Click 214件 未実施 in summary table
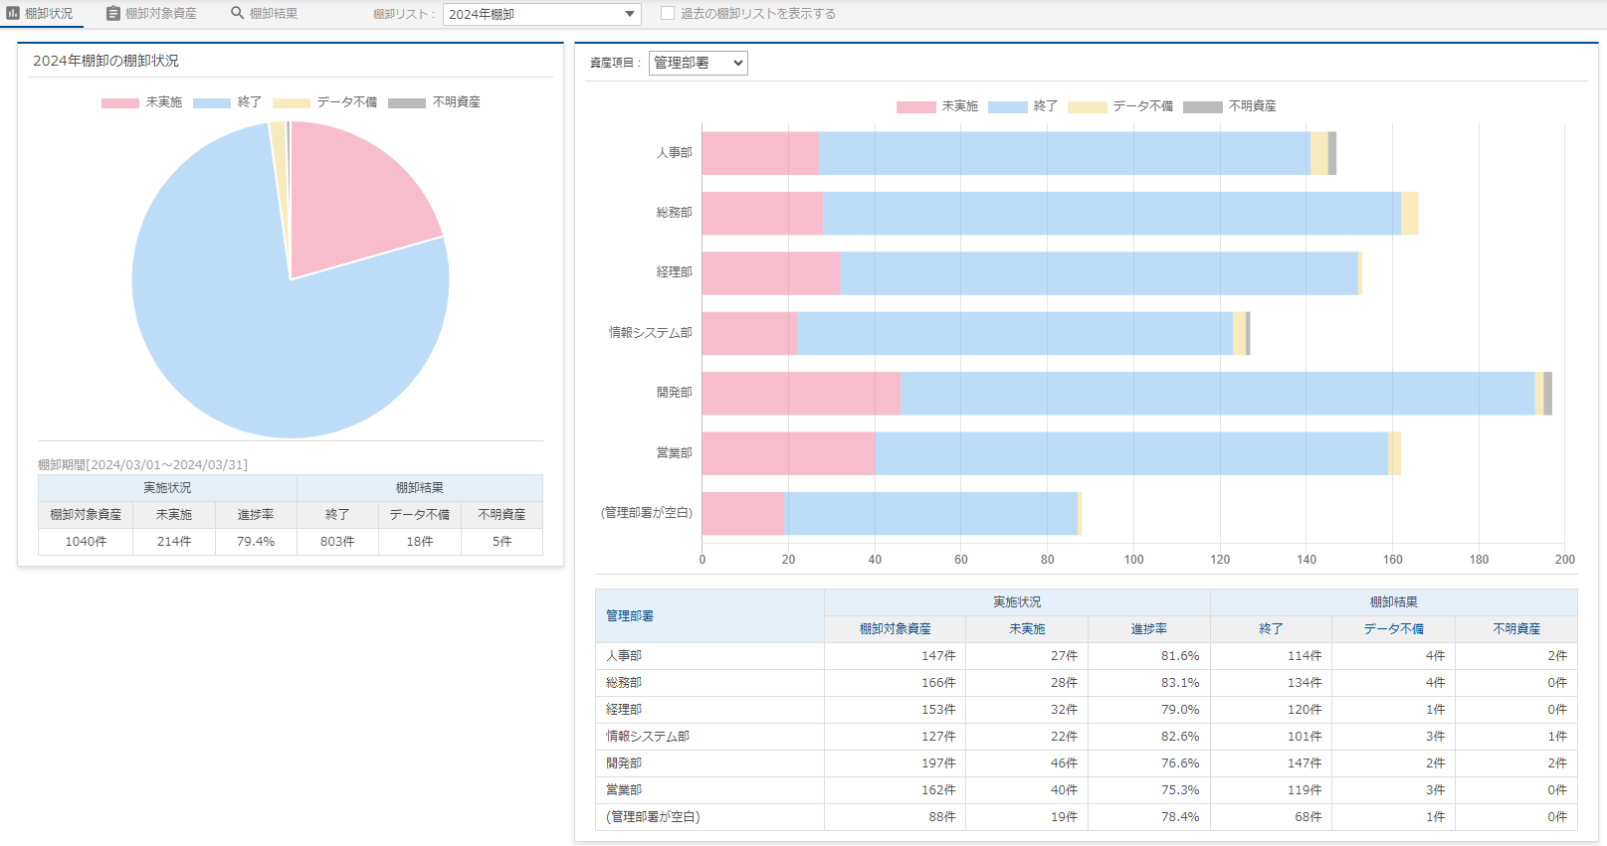Image resolution: width=1607 pixels, height=846 pixels. coord(174,542)
